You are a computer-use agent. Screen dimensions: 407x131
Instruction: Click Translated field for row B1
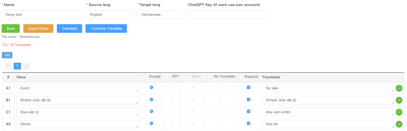pos(328,100)
